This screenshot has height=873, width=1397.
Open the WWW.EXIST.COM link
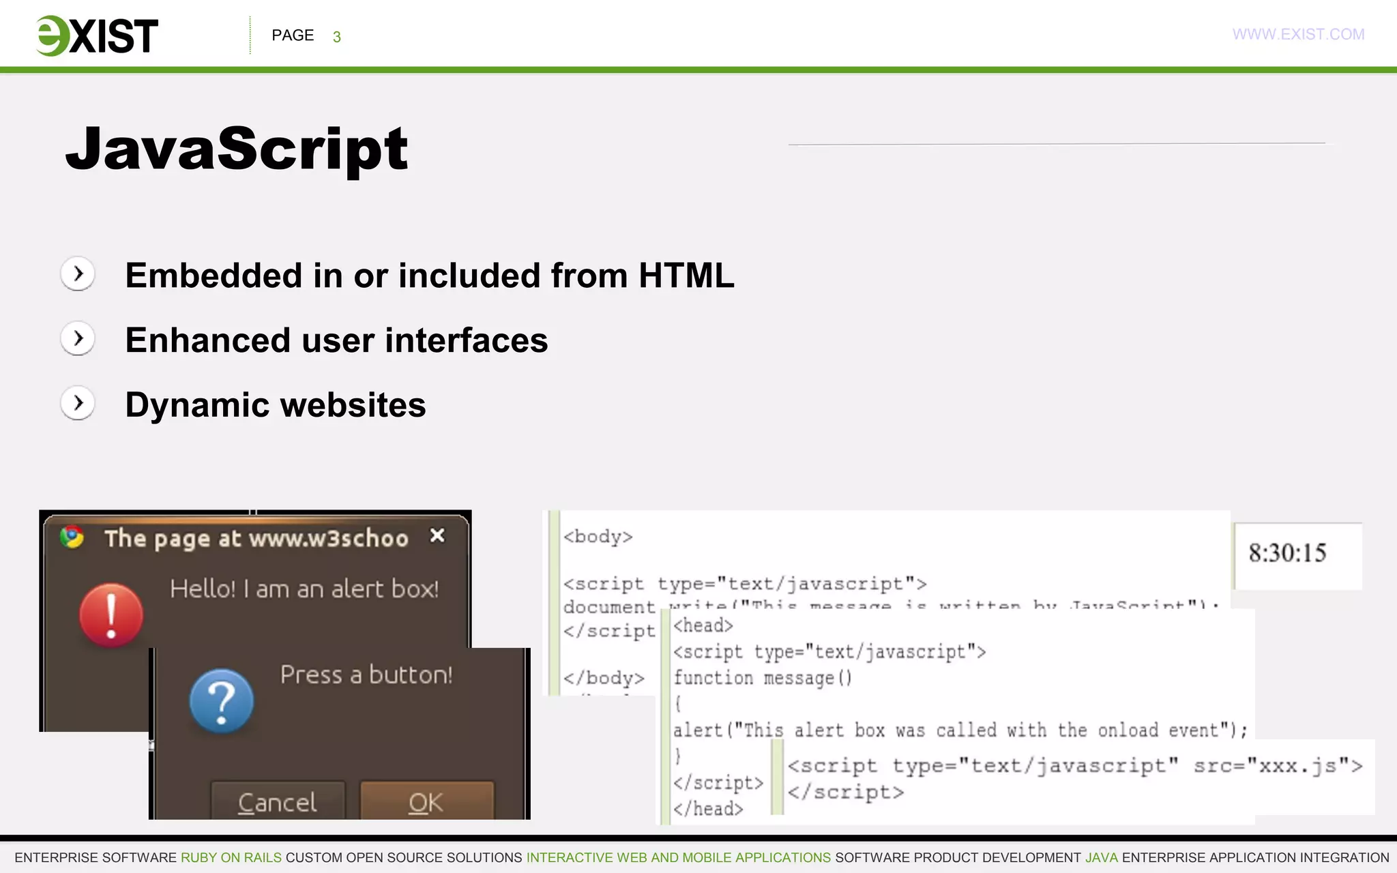pyautogui.click(x=1298, y=34)
